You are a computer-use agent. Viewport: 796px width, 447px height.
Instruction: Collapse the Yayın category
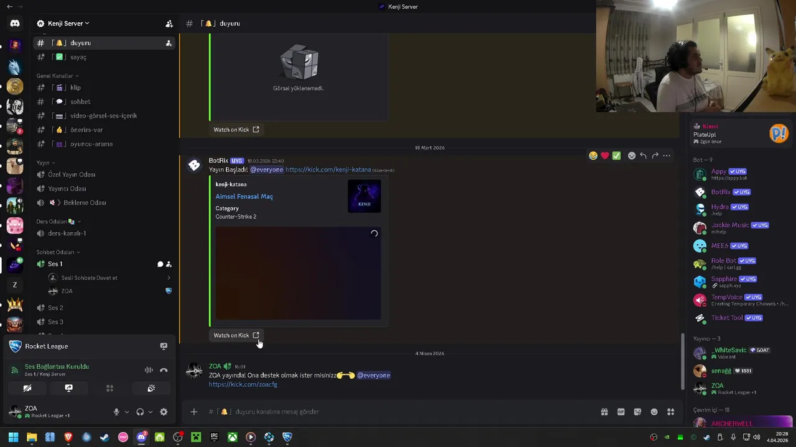45,163
